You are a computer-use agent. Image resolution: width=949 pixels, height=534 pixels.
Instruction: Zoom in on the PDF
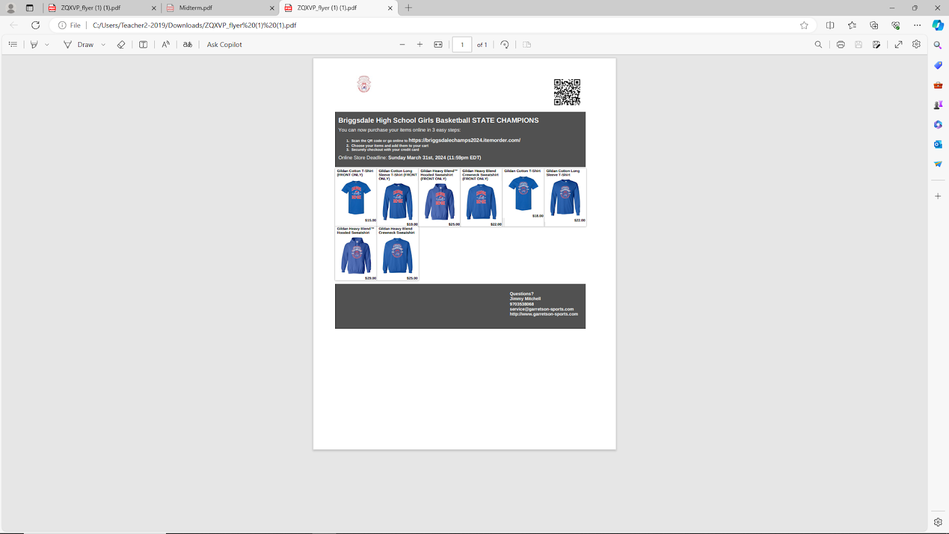pyautogui.click(x=420, y=44)
